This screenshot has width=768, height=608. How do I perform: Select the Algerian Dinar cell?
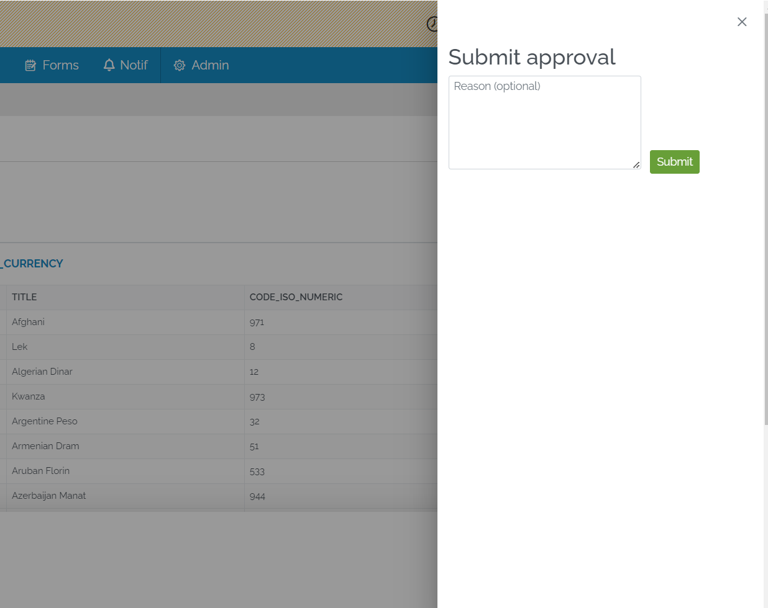[x=126, y=372]
